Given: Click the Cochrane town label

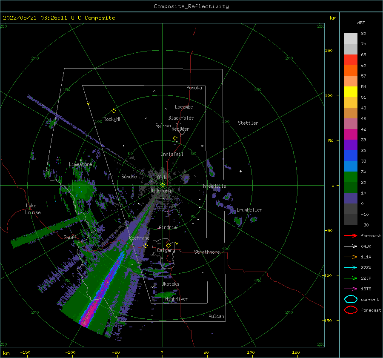Looking at the screenshot, I should 139,238.
